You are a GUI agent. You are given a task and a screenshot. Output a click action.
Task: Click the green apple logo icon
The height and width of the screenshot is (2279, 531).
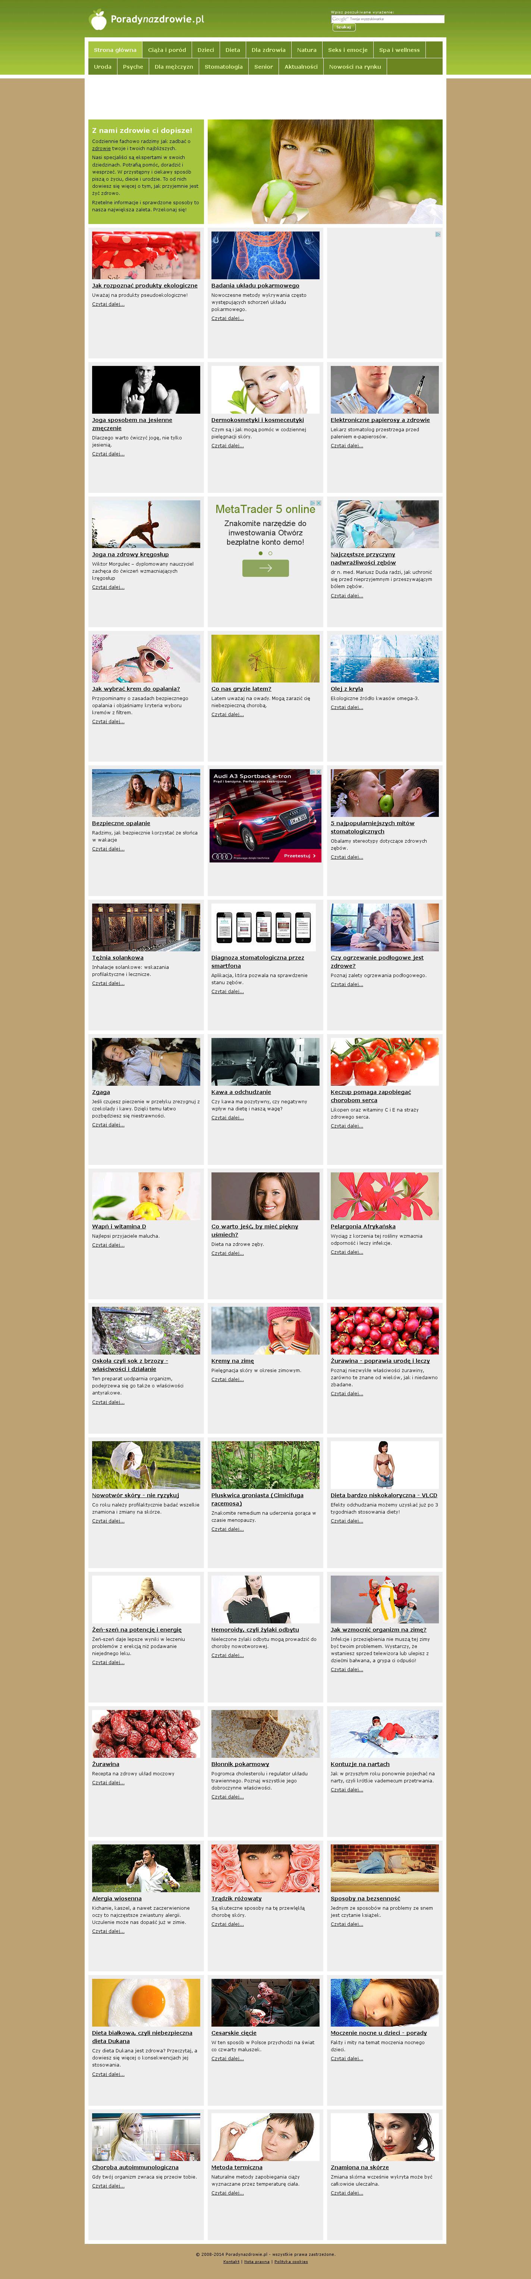tap(98, 19)
